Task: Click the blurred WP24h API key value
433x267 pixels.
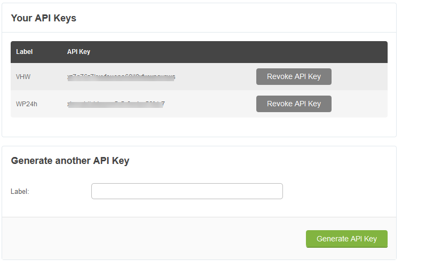Action: click(x=116, y=104)
